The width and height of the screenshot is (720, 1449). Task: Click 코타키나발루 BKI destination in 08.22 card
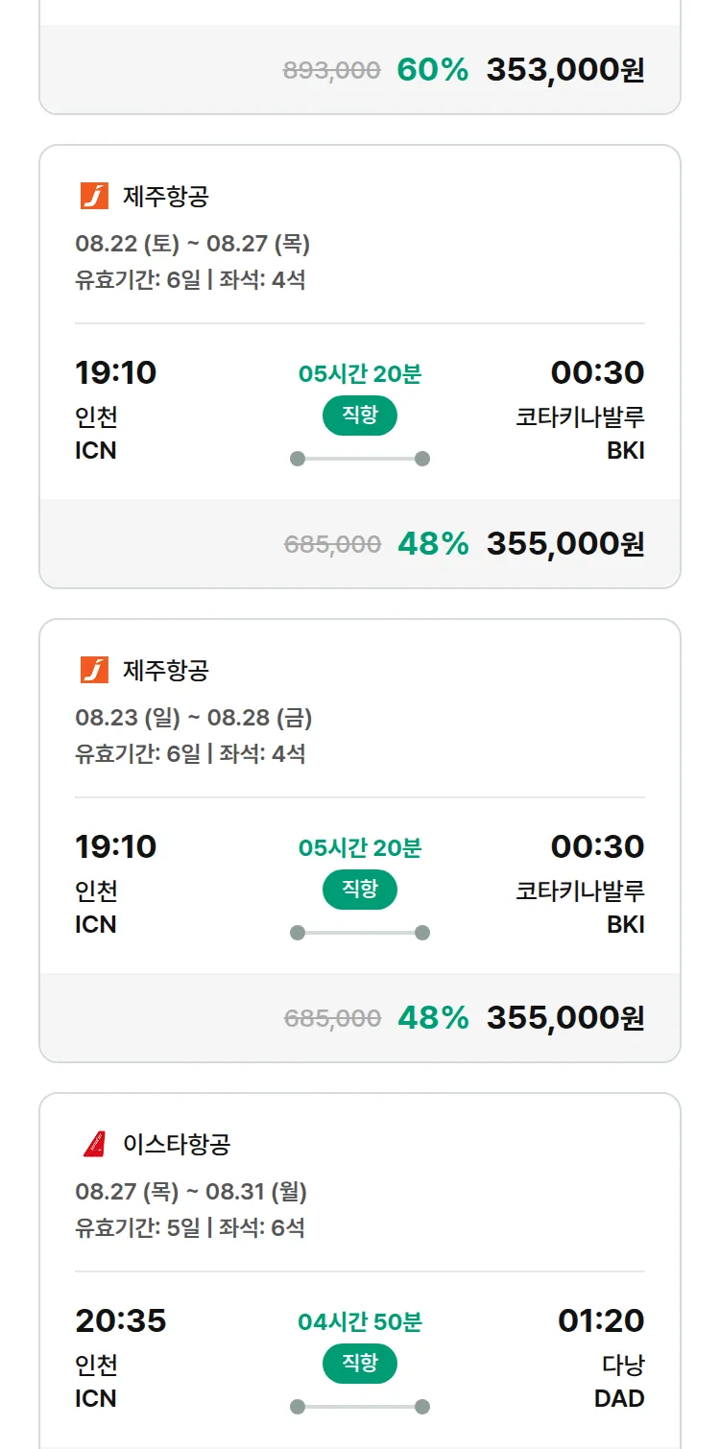[580, 433]
